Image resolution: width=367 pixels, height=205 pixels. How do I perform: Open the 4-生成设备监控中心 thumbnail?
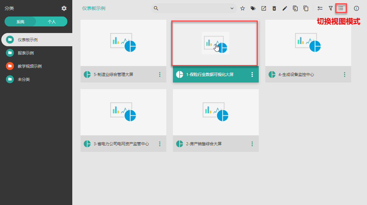click(x=308, y=43)
